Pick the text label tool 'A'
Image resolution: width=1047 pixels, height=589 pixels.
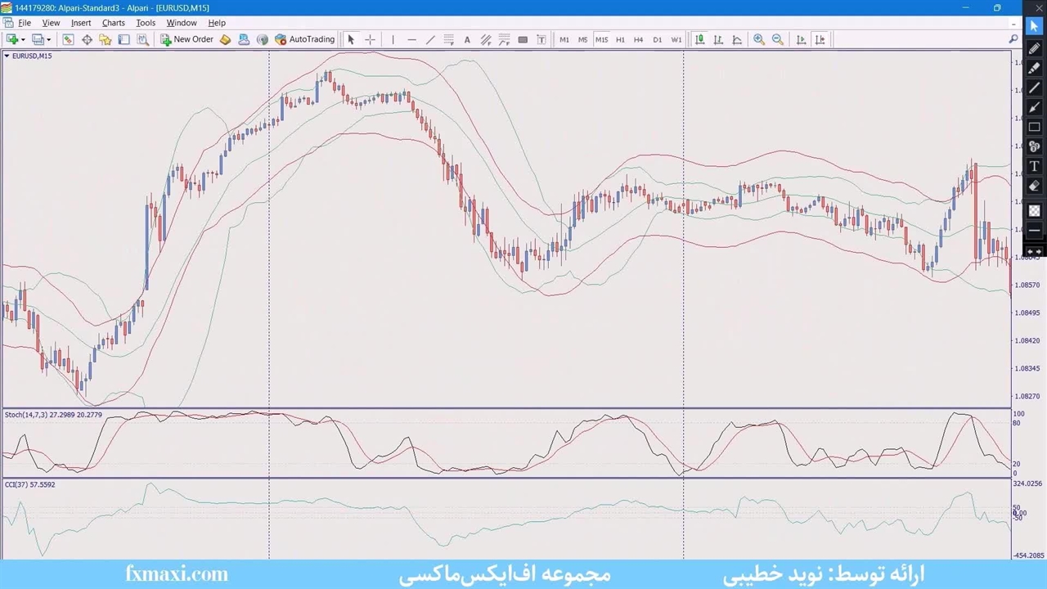(467, 39)
